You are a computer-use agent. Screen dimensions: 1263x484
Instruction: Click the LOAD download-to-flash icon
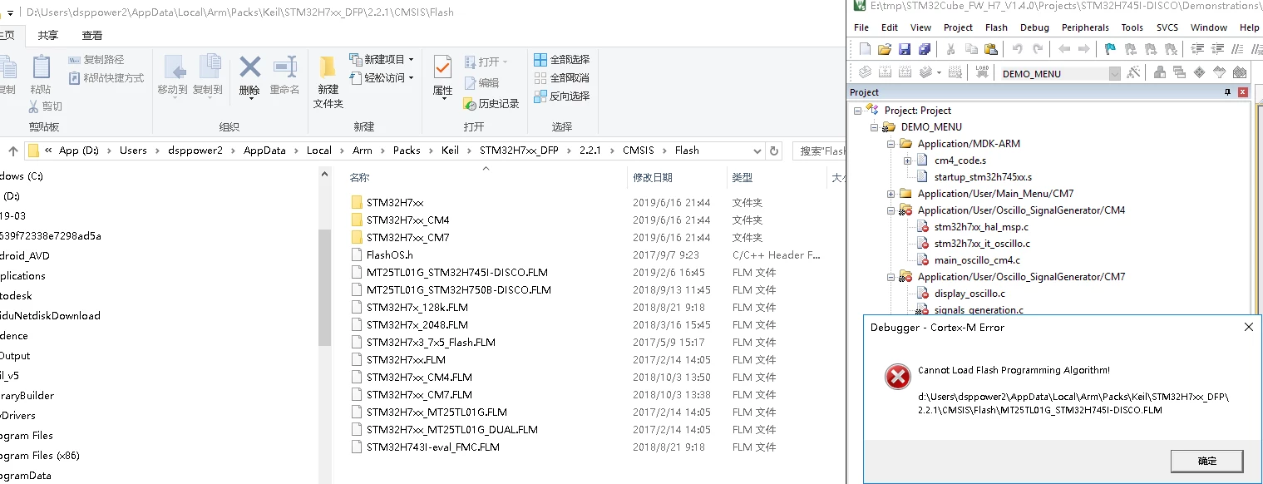982,72
